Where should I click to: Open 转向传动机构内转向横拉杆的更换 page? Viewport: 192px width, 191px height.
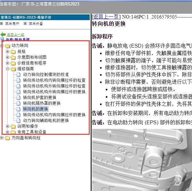point(54,115)
